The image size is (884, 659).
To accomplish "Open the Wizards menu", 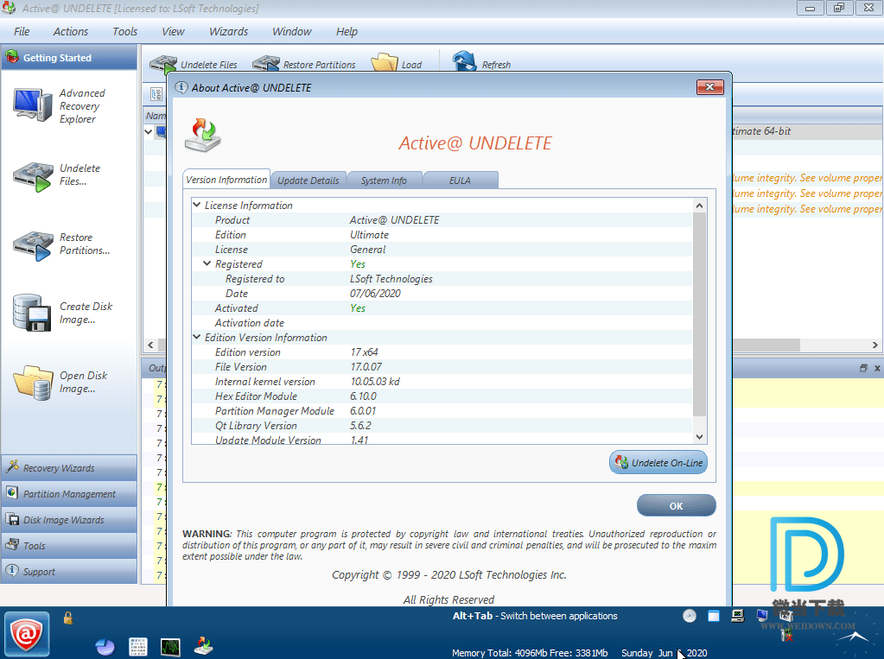I will (228, 32).
